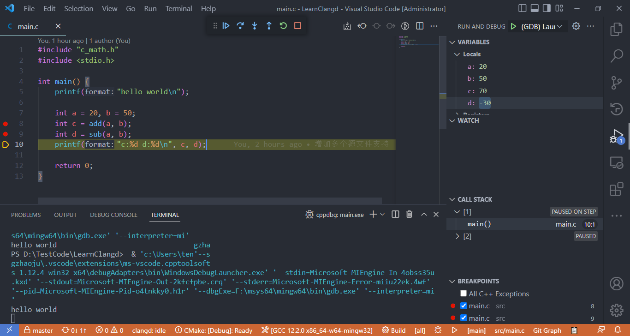
Task: Switch to the DEBUG CONSOLE tab
Action: (x=113, y=215)
